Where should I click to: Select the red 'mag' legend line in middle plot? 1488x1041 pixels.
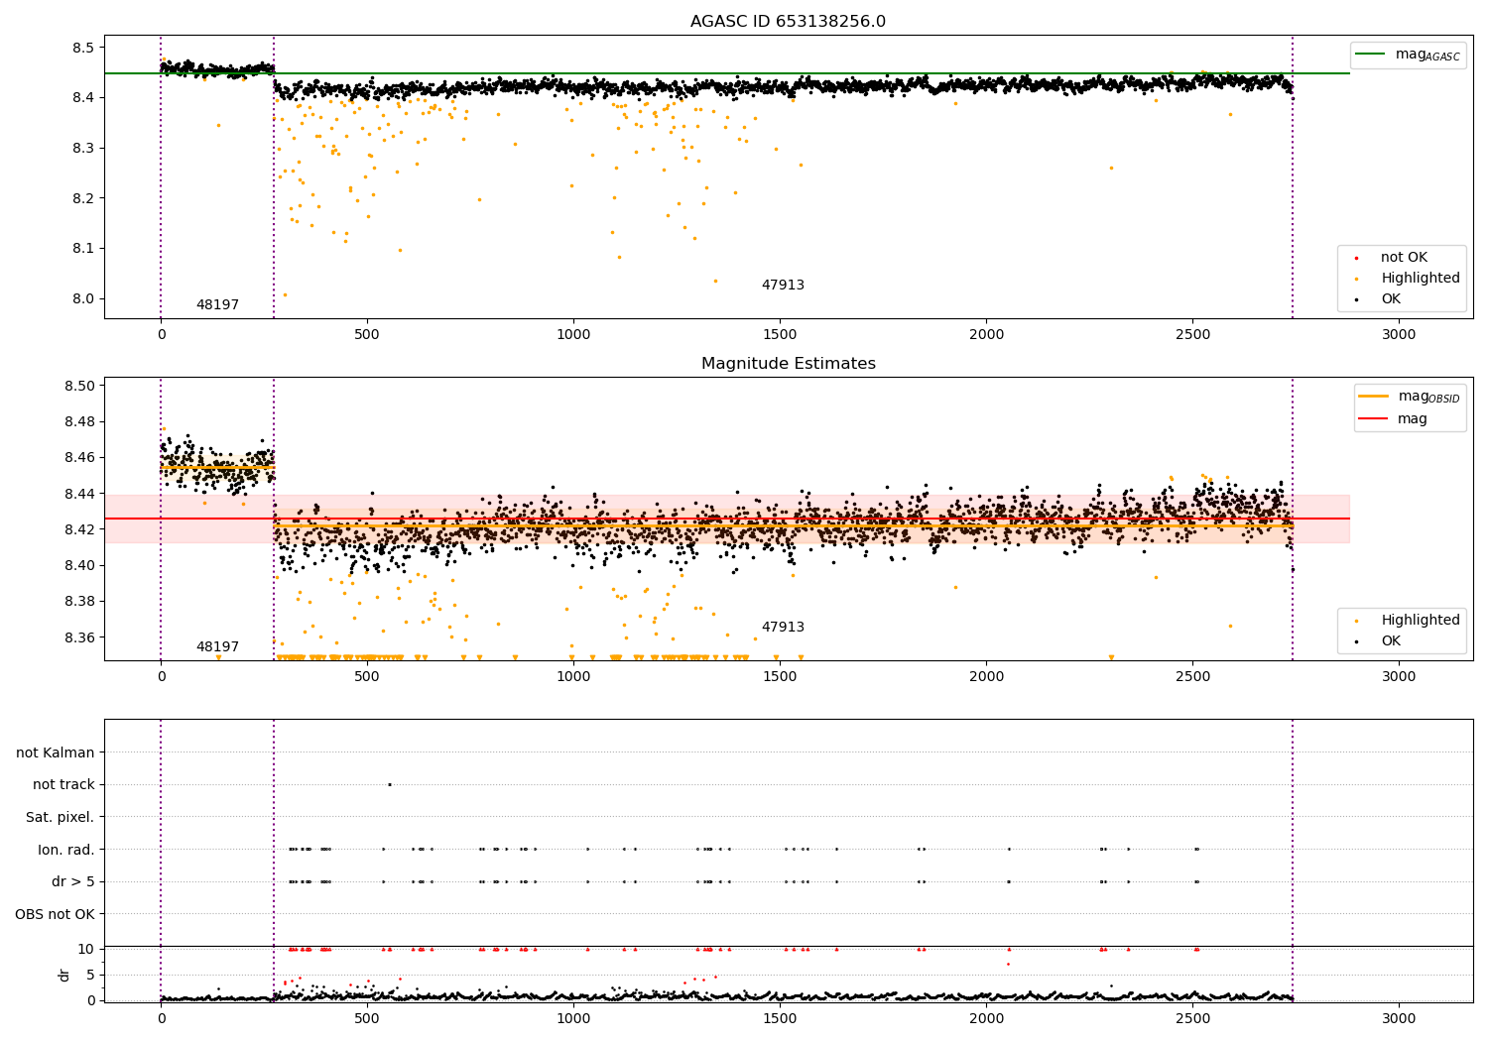pos(1374,419)
